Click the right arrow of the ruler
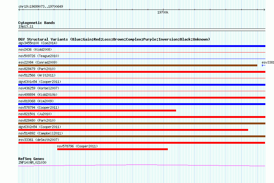The image size is (274, 183). [x=264, y=10]
